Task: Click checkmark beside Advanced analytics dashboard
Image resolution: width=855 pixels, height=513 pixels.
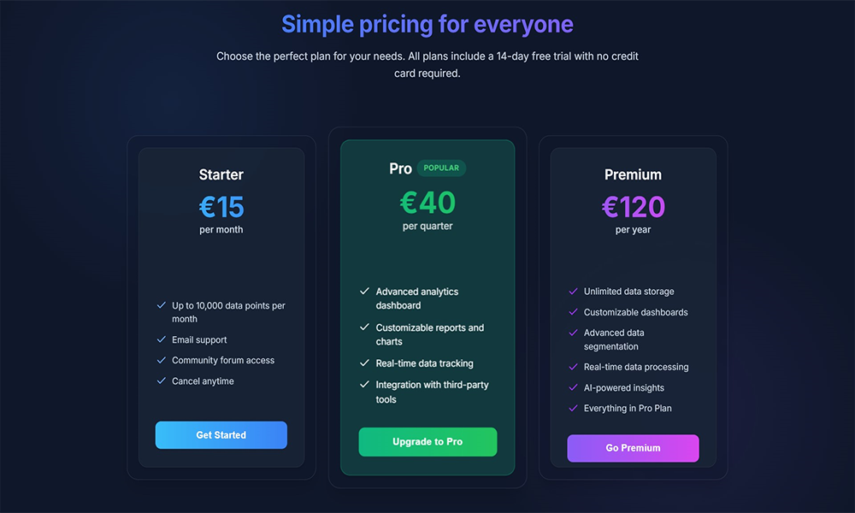Action: point(365,292)
